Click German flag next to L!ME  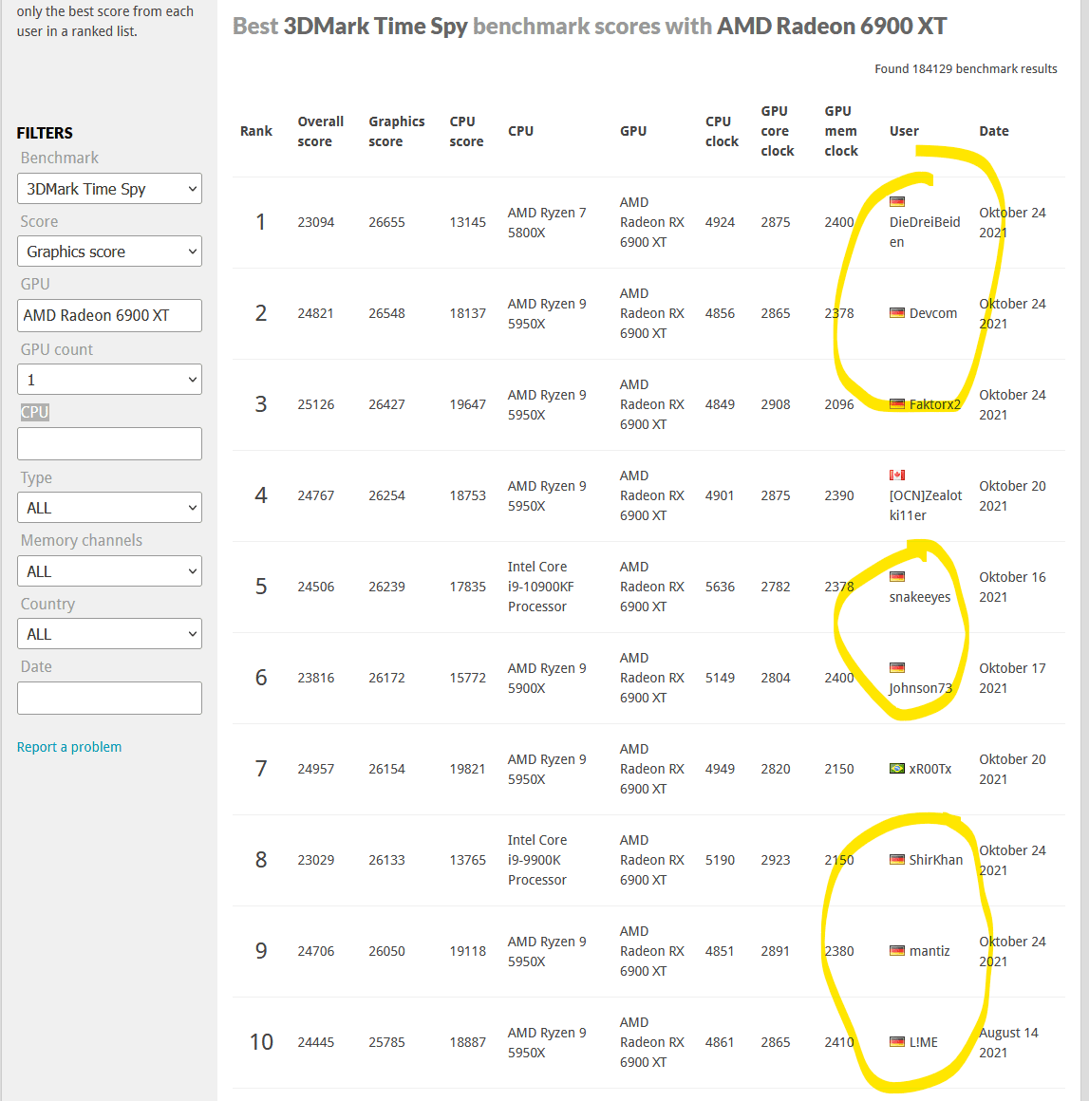(896, 1041)
